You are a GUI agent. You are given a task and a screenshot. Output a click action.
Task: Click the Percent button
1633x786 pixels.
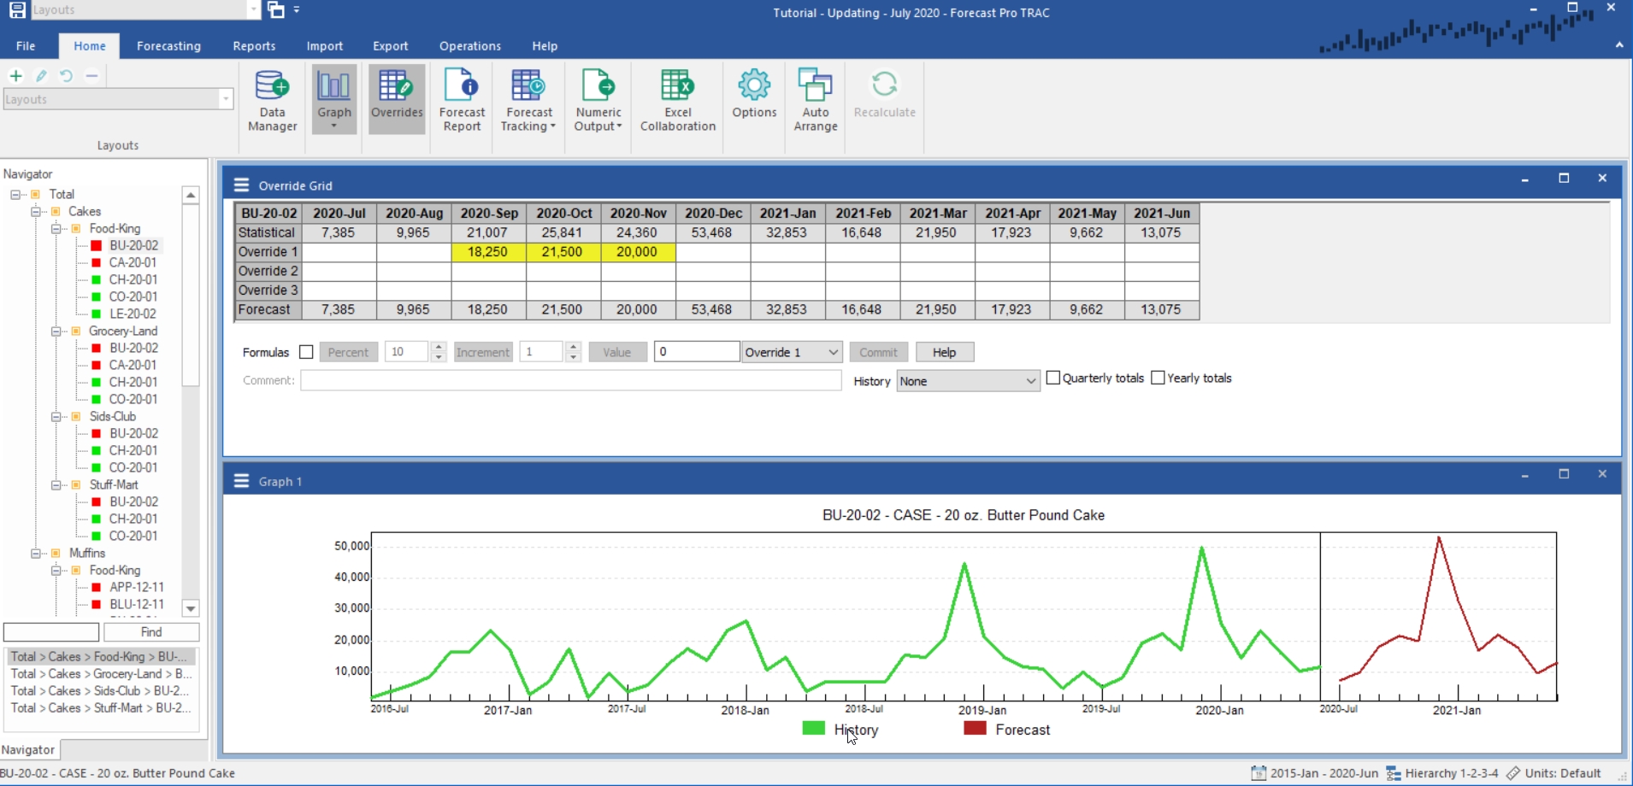point(348,352)
